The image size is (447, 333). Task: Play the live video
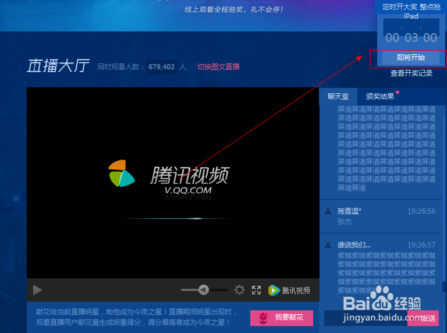coord(37,291)
